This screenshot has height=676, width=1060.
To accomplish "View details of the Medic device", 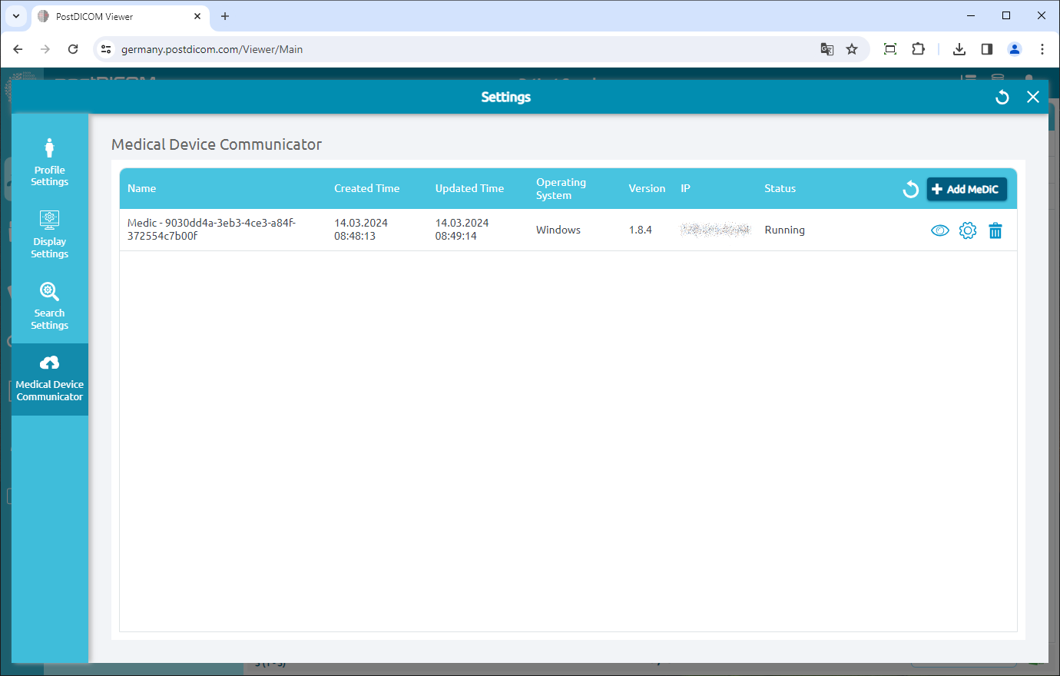I will click(x=939, y=230).
